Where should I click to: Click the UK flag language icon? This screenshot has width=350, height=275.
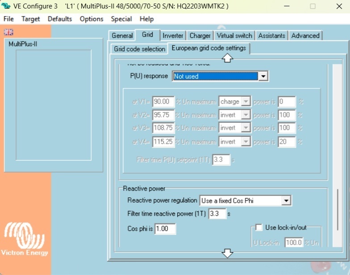(8, 32)
